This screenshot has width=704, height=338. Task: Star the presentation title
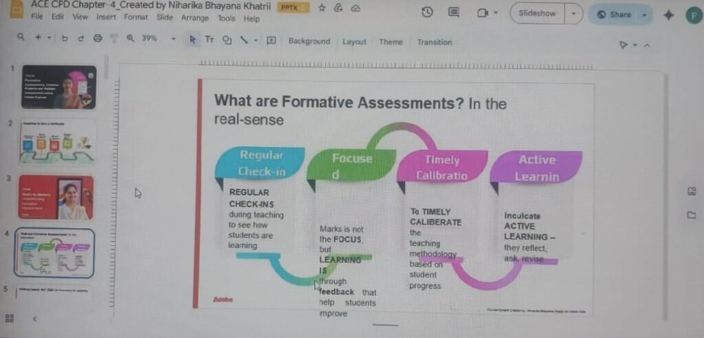click(x=321, y=8)
